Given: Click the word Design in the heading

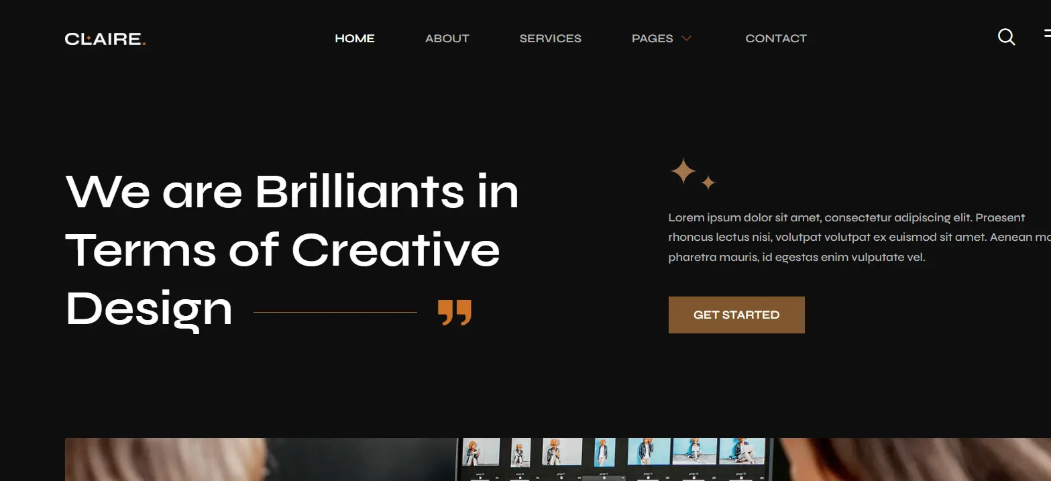Looking at the screenshot, I should point(149,309).
